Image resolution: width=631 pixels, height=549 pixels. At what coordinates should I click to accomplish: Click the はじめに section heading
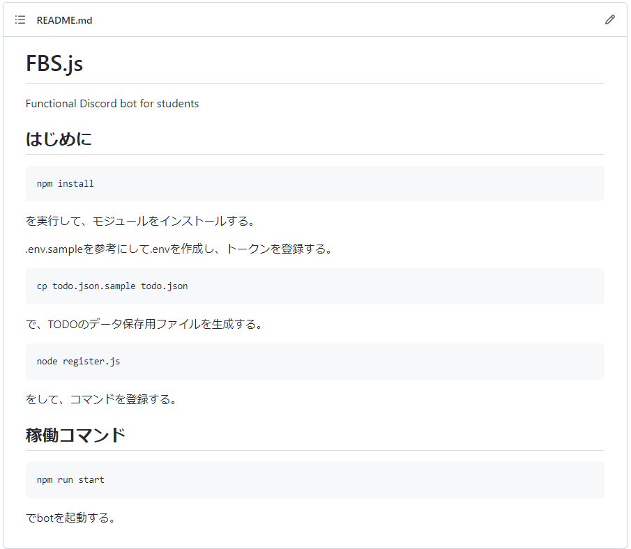coord(59,139)
